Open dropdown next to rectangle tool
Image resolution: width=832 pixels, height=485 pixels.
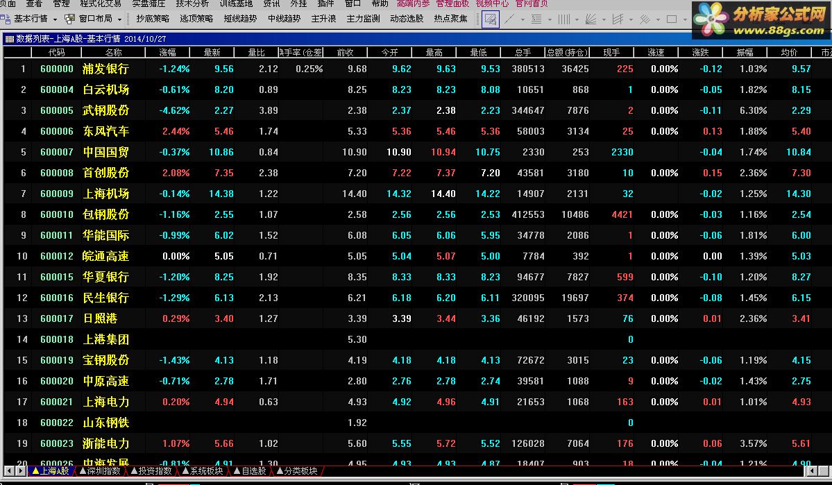coord(685,19)
